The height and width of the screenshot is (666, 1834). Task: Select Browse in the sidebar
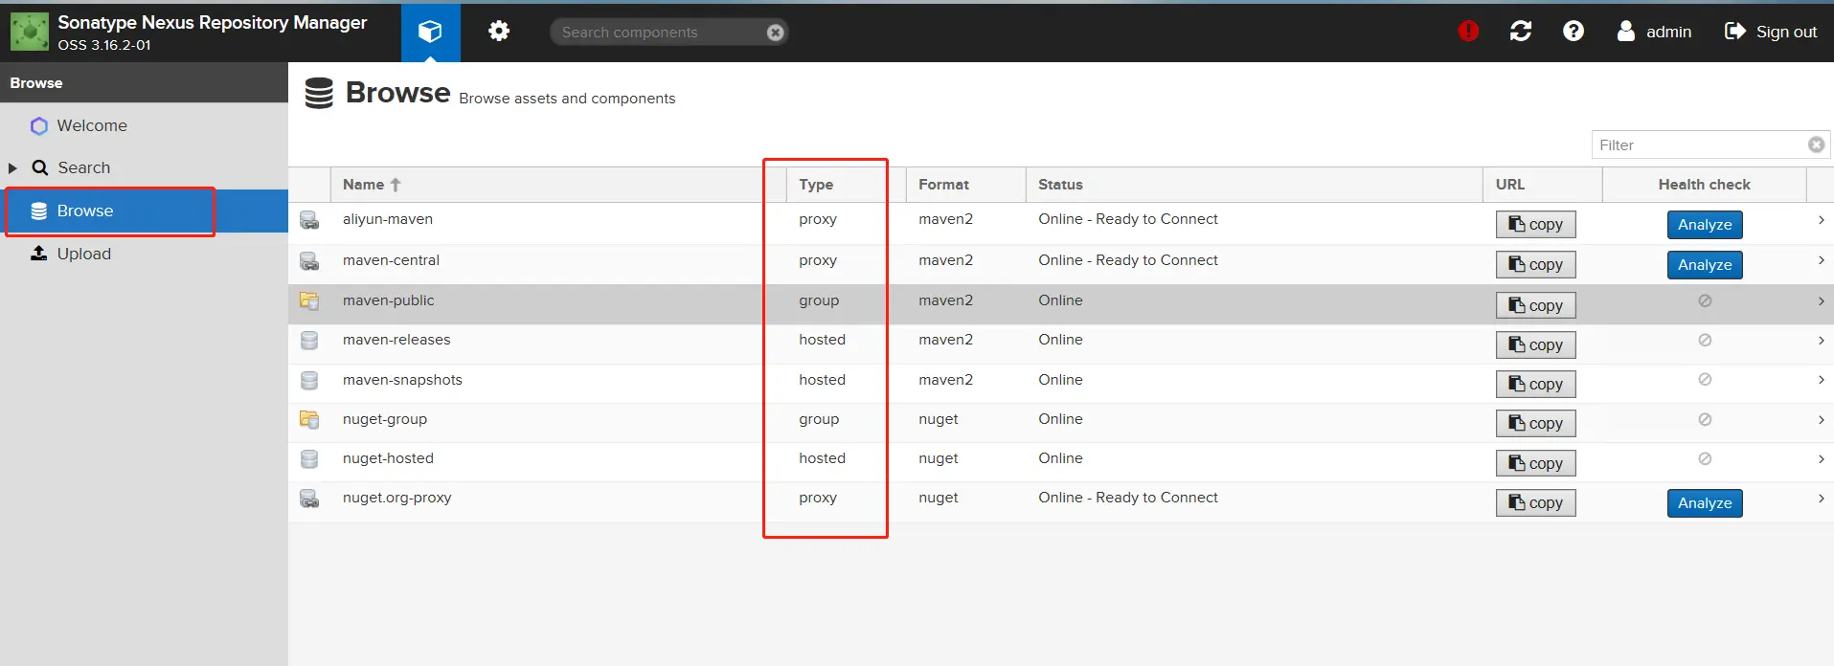click(x=144, y=211)
